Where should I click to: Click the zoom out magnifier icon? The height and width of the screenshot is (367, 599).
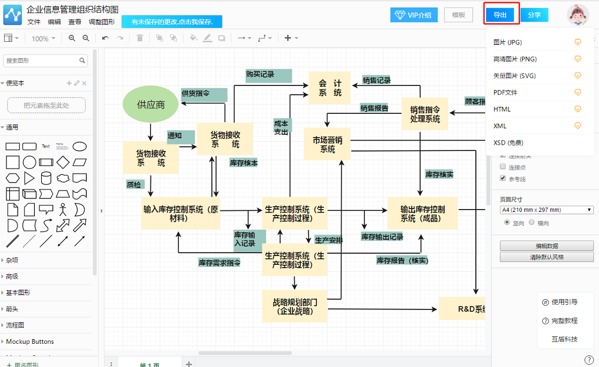point(86,38)
